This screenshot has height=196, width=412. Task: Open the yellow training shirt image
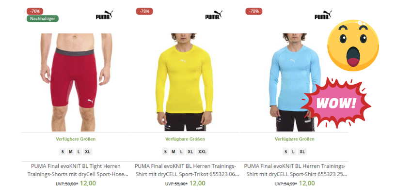tap(185, 82)
